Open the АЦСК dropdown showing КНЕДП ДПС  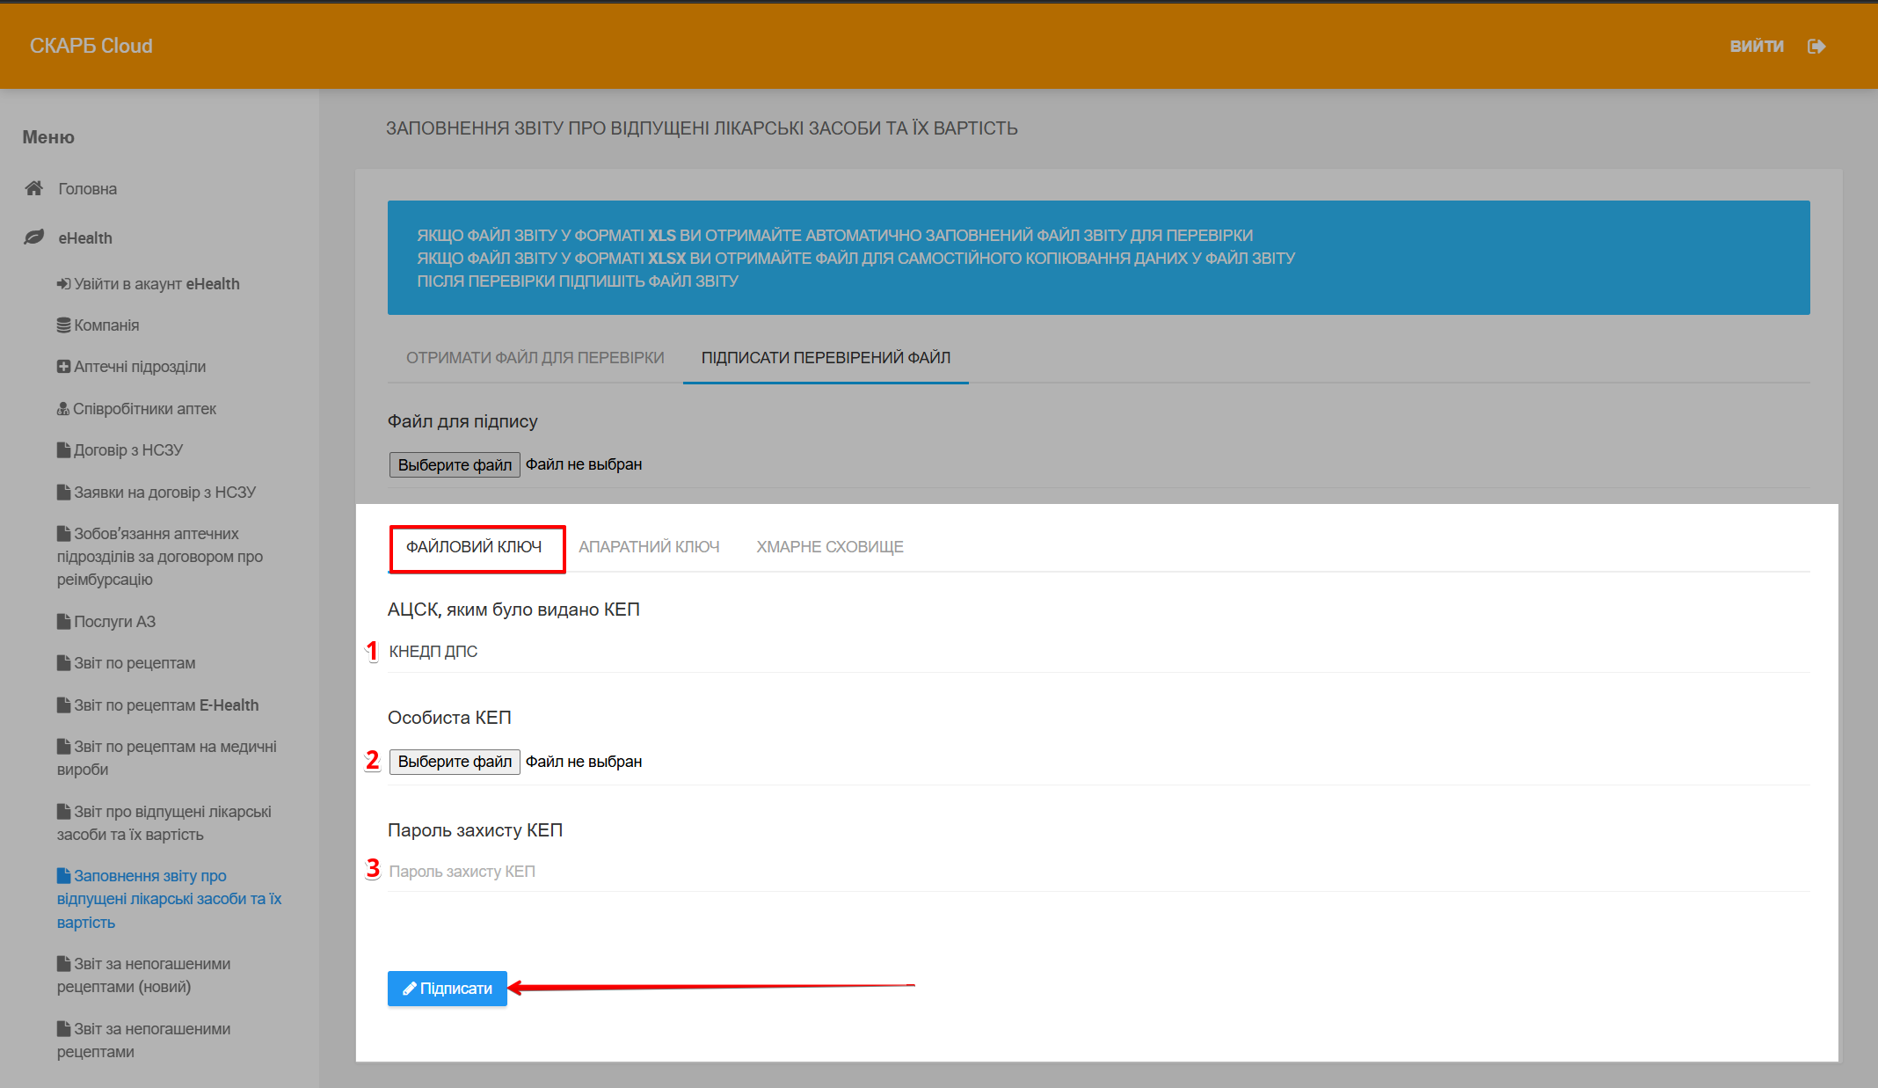[x=1097, y=652]
